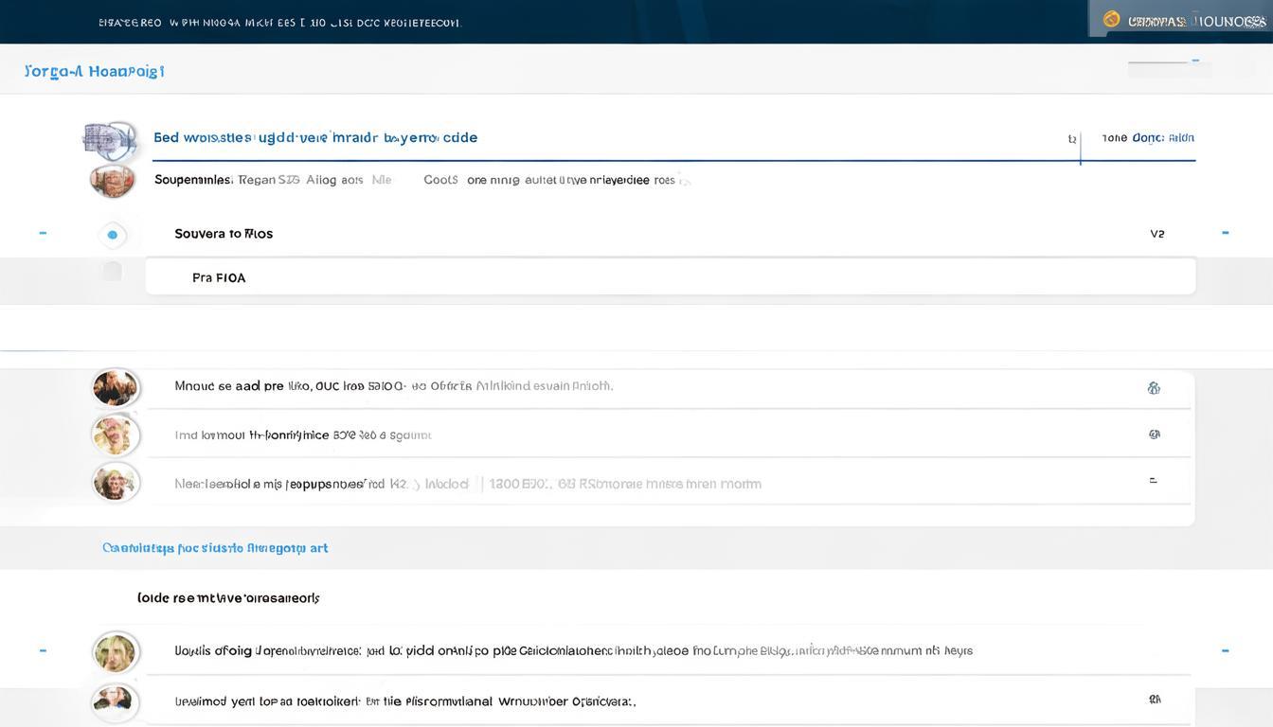This screenshot has width=1273, height=727.
Task: Open the 'Yorga-A Hoanpoigt' tab link
Action: pyautogui.click(x=94, y=71)
